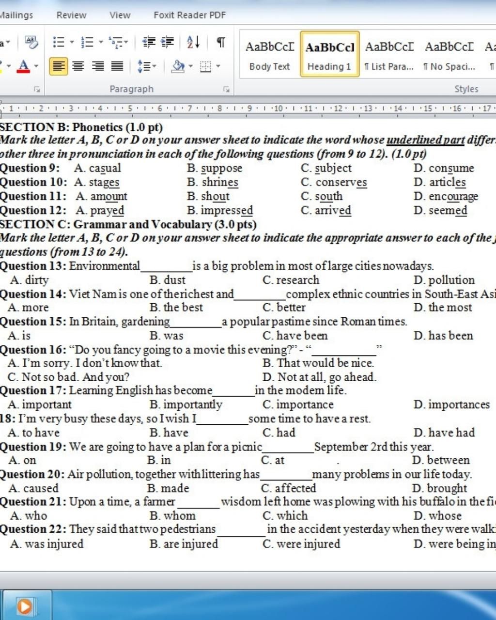
Task: Click the 'Paragraph' group label
Action: coord(131,89)
